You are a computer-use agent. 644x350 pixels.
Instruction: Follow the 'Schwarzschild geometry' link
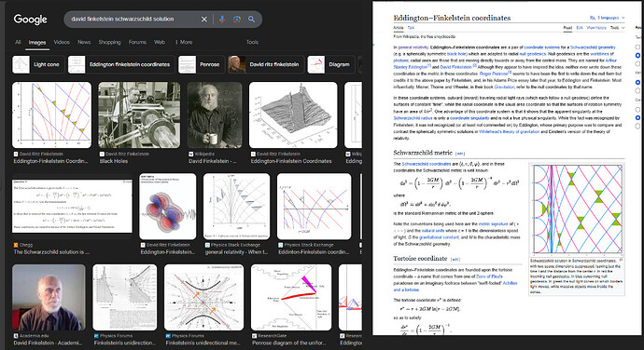coord(593,47)
